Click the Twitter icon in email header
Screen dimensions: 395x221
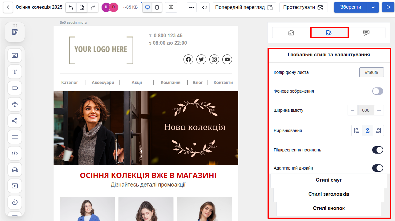pyautogui.click(x=201, y=59)
